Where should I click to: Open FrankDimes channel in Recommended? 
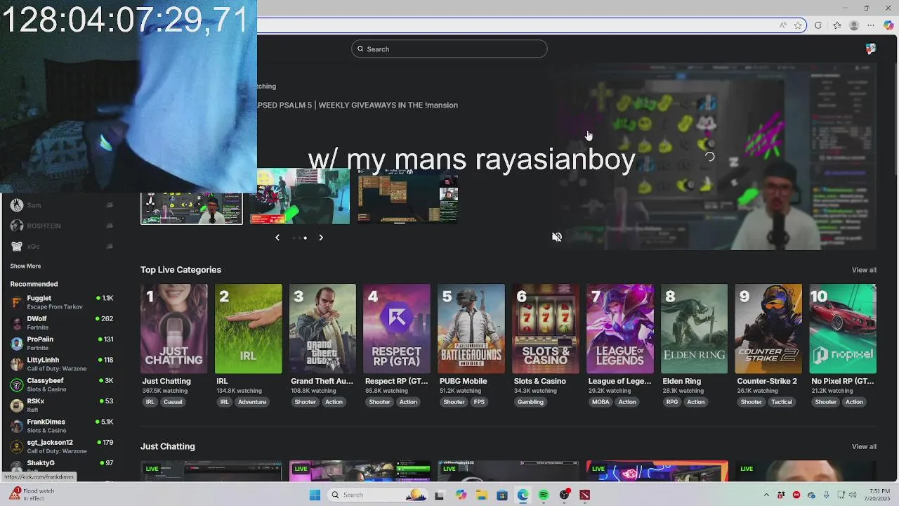pos(62,426)
